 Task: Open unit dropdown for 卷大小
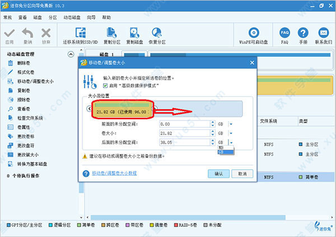[231, 133]
